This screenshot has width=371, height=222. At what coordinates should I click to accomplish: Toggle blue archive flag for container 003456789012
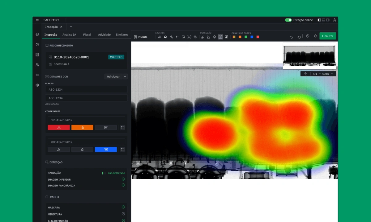click(106, 150)
